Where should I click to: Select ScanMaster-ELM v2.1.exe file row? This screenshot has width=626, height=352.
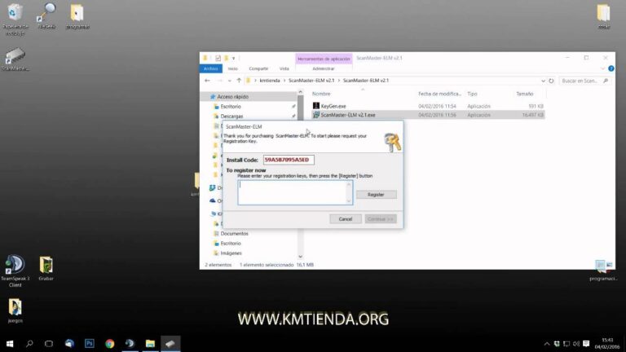428,115
